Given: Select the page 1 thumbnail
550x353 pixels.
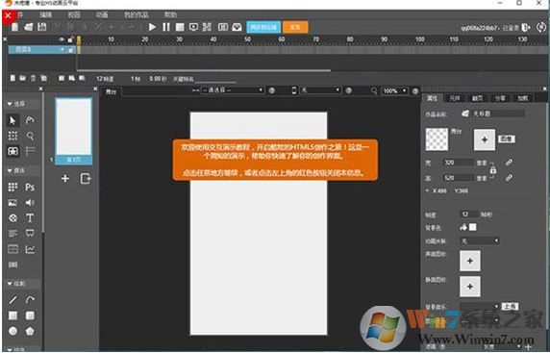Looking at the screenshot, I should click(x=74, y=131).
